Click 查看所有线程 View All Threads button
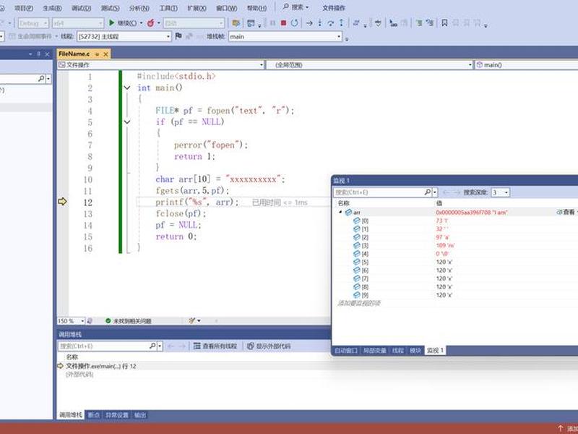The height and width of the screenshot is (434, 578). pyautogui.click(x=215, y=346)
